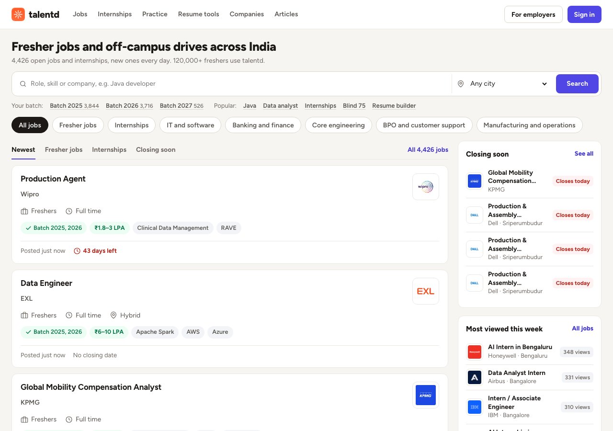Click the Search button
This screenshot has height=431, width=613.
[577, 84]
